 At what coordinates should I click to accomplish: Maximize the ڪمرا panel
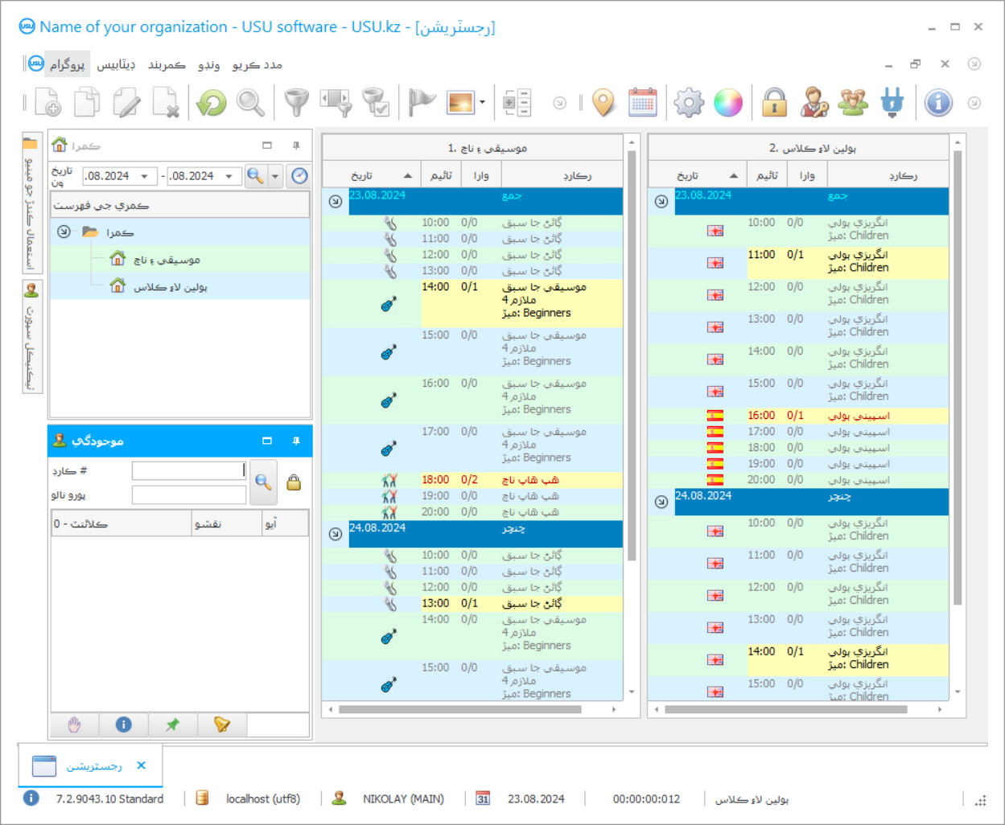[x=267, y=146]
